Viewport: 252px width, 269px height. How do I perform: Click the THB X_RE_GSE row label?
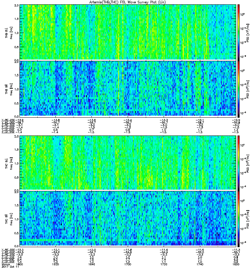(x=8, y=120)
